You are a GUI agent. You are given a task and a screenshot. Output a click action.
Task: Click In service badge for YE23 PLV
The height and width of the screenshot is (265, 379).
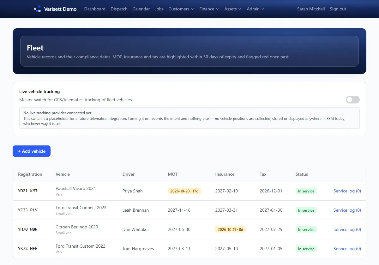click(x=306, y=210)
